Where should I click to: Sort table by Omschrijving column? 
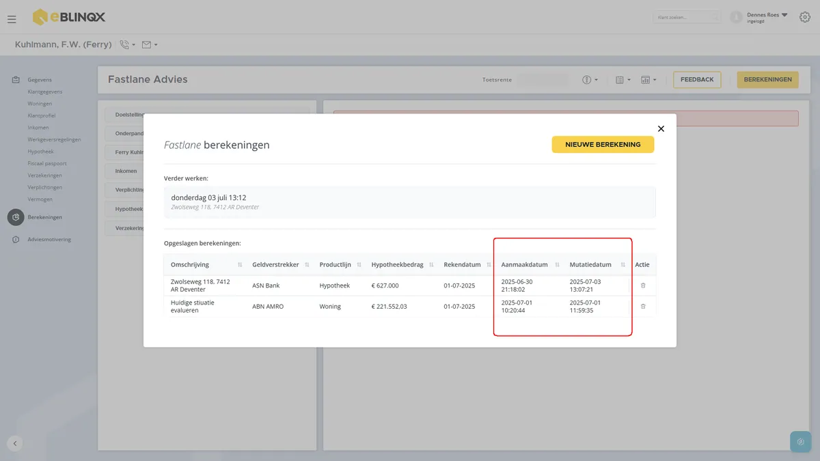point(240,265)
